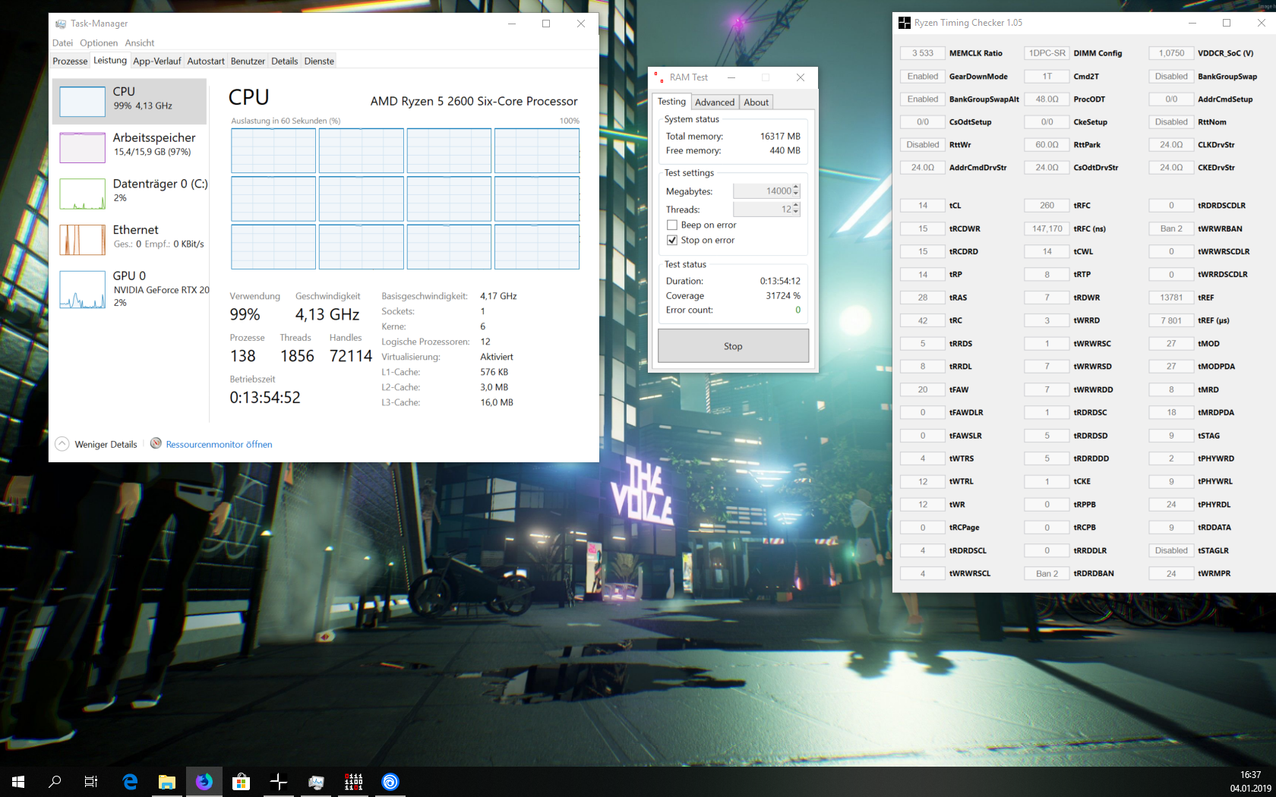Open the About tab in RAM Test
This screenshot has height=797, width=1276.
click(756, 102)
